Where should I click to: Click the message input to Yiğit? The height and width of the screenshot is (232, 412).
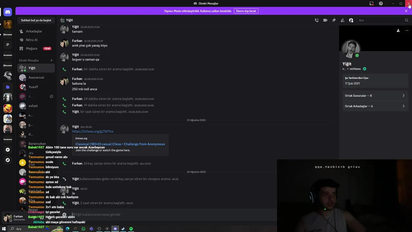coord(174,215)
